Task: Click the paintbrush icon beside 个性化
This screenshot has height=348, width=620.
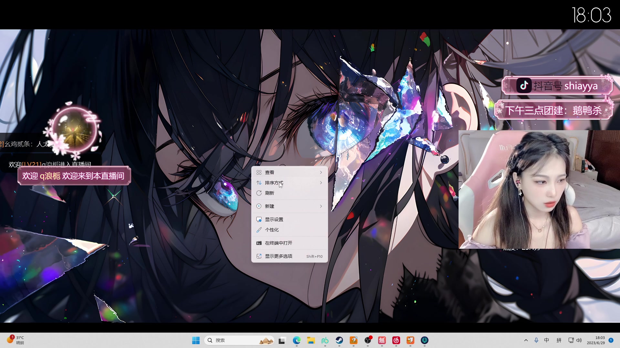Action: 259,230
